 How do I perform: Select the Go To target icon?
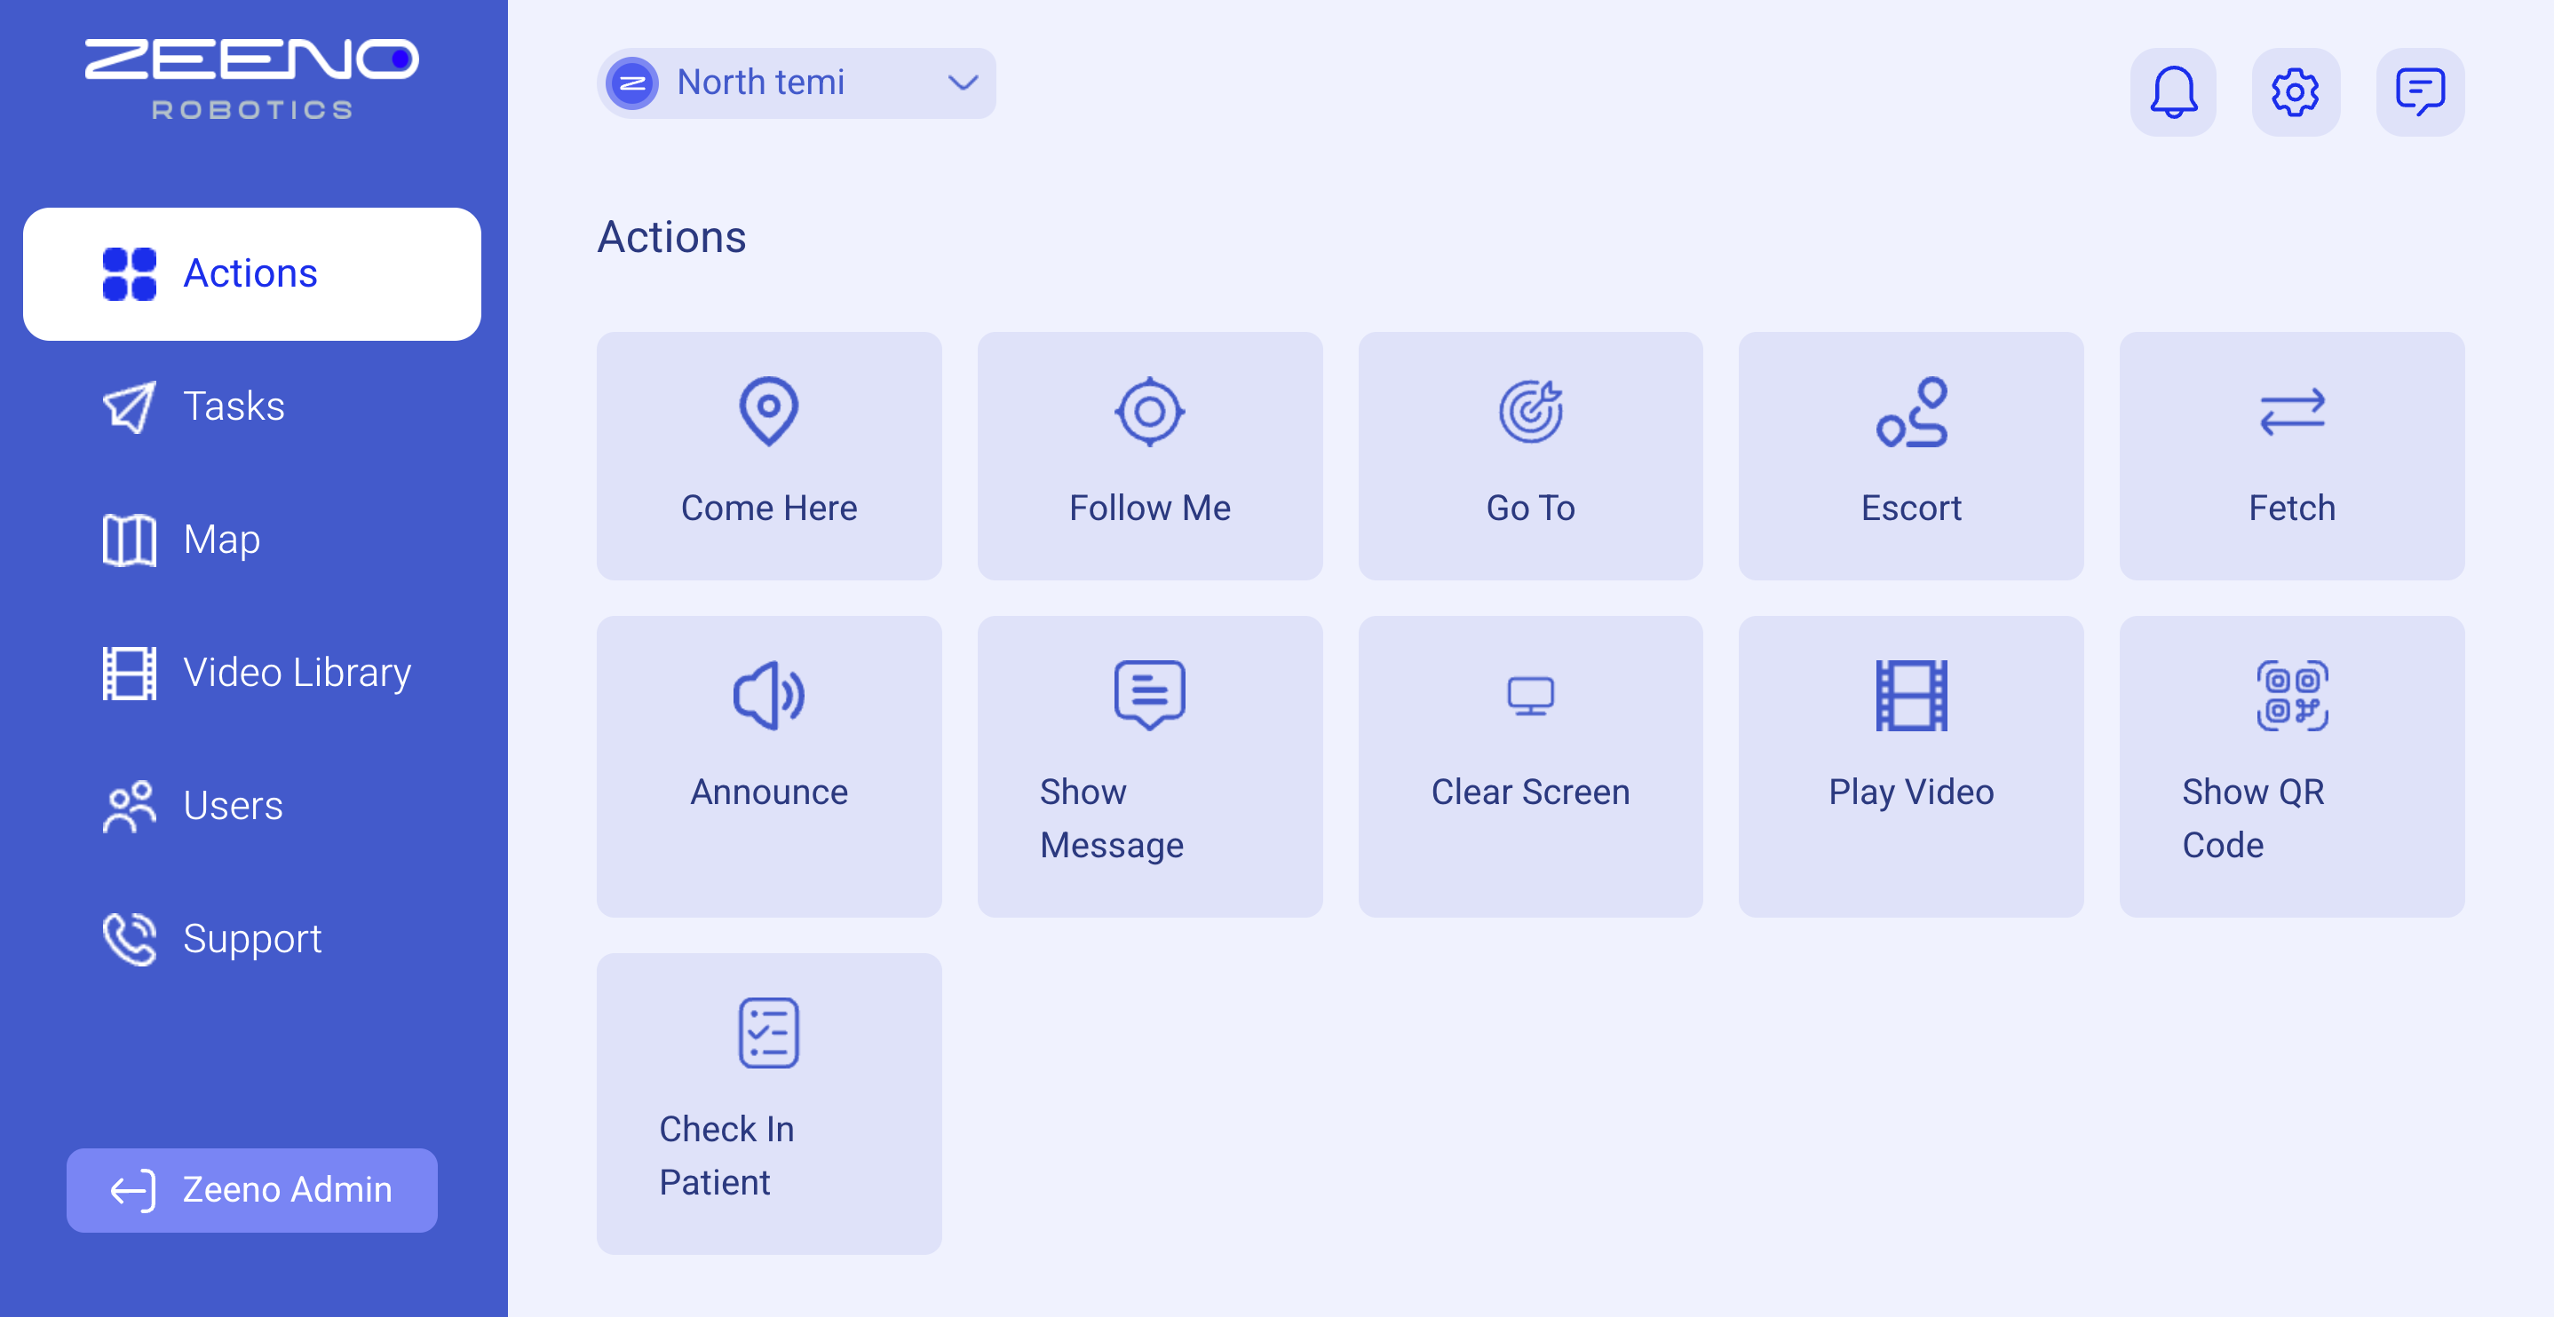click(1530, 410)
